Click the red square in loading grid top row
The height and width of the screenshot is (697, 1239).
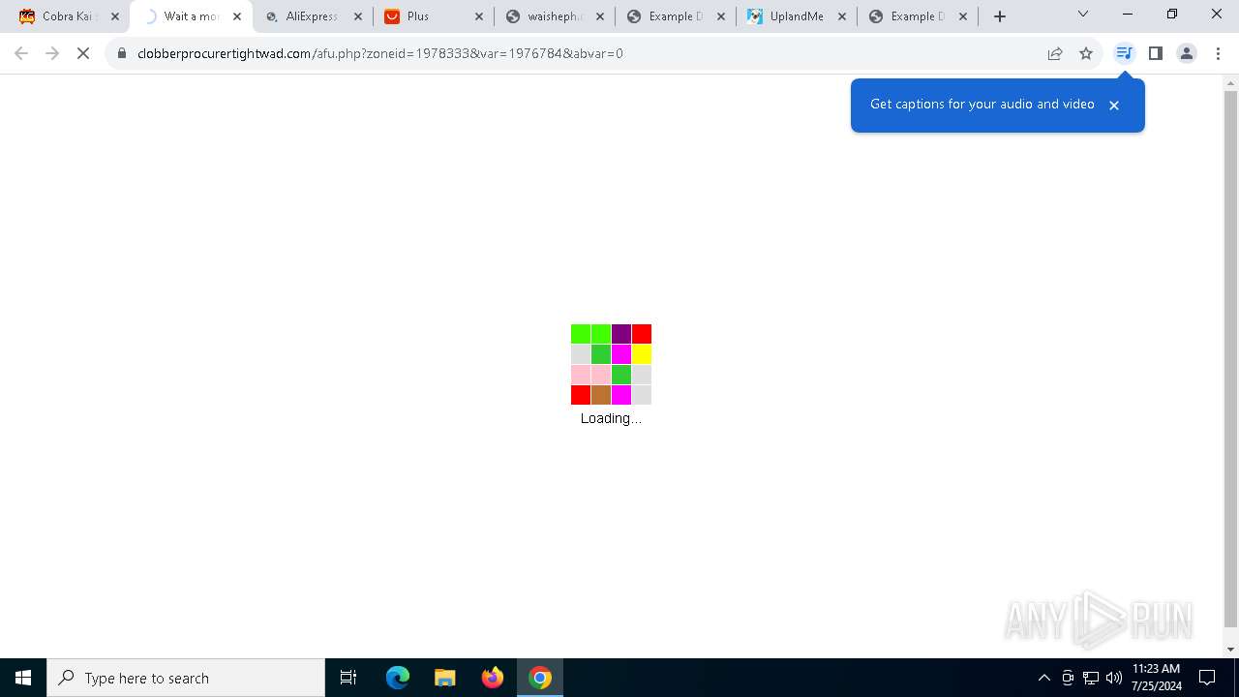642,334
